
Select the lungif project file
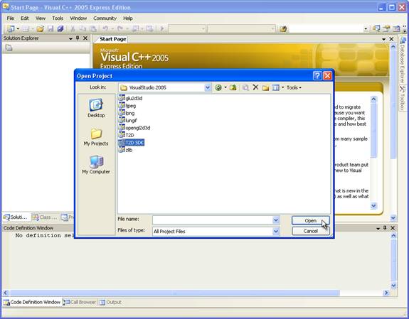click(x=128, y=120)
